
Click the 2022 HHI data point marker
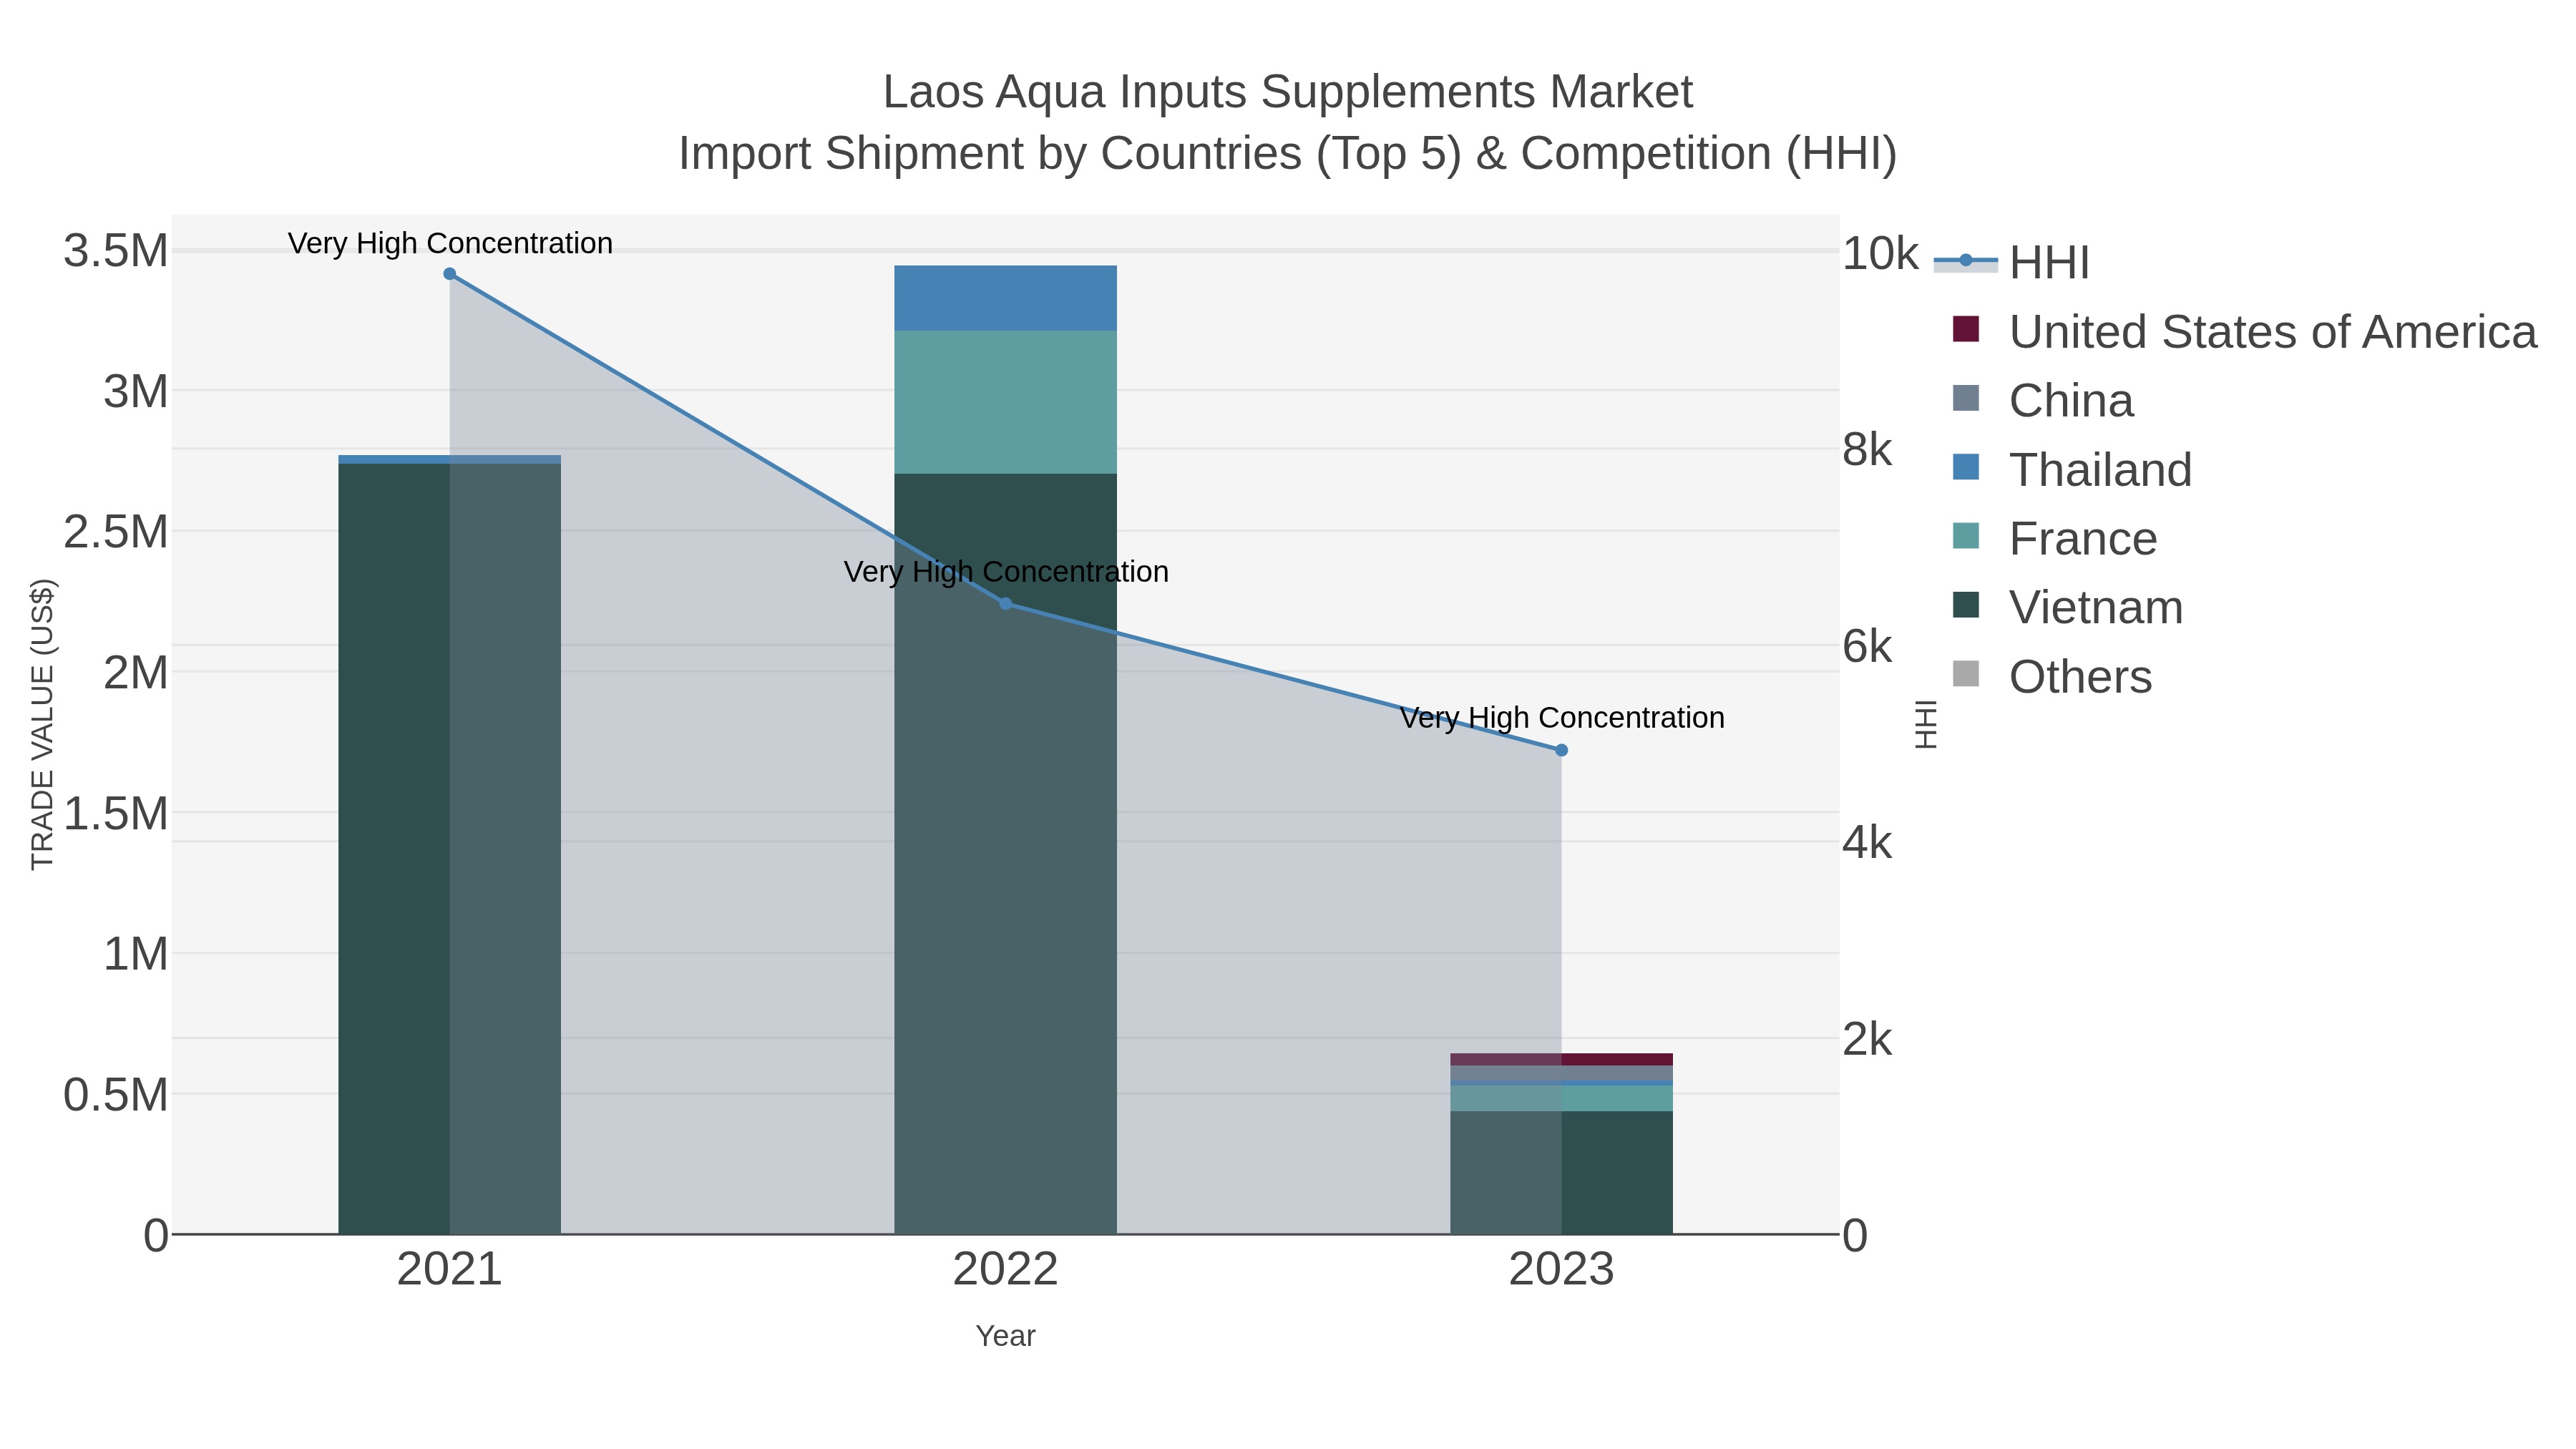click(x=1006, y=604)
